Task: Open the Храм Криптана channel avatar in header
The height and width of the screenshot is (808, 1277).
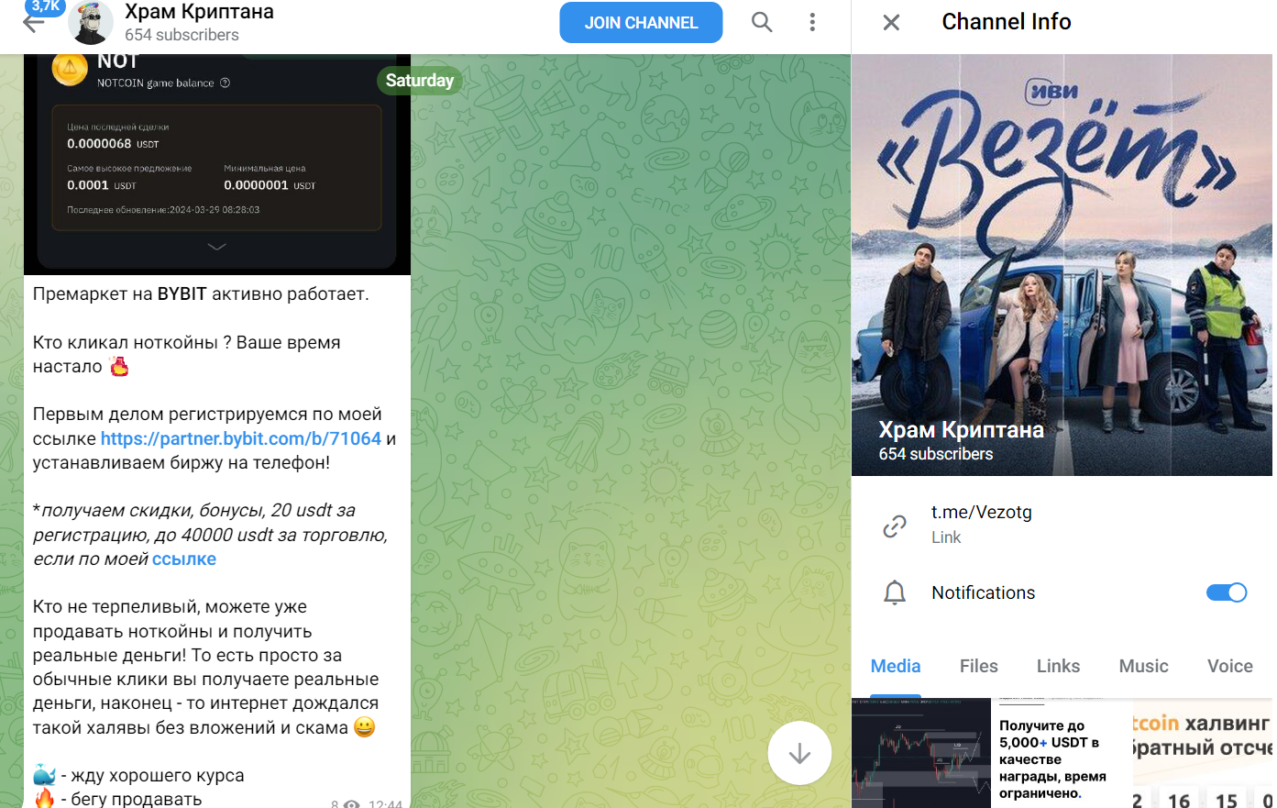Action: (91, 23)
